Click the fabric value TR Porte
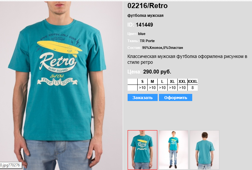 pyautogui.click(x=147, y=41)
